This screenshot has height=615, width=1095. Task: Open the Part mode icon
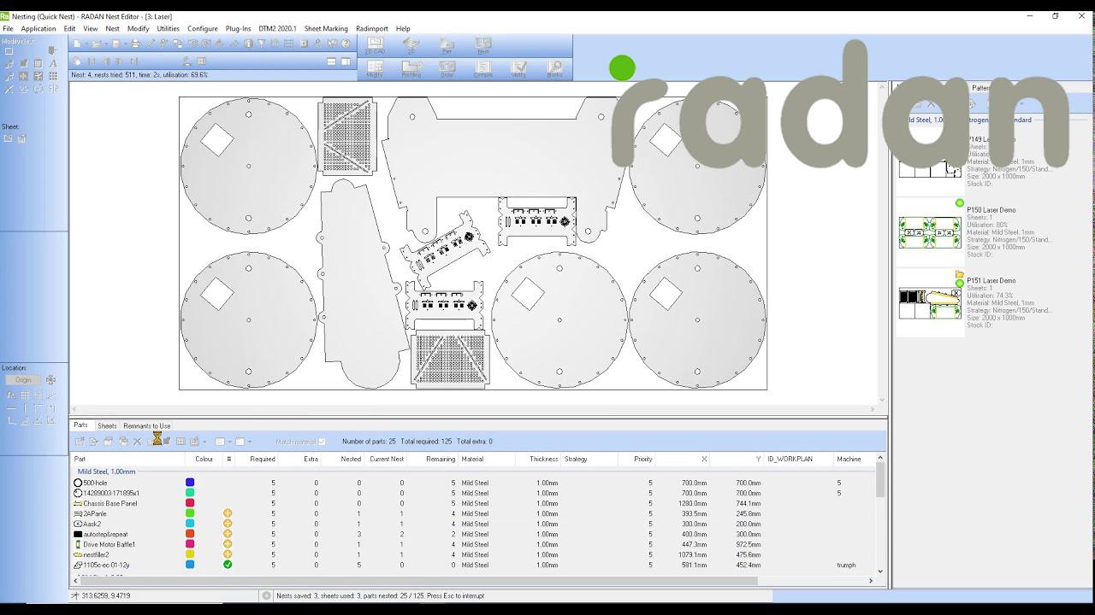(447, 46)
